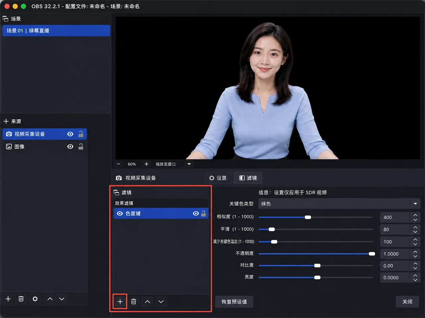
Task: Delete the selected filter with trash icon
Action: (x=133, y=301)
